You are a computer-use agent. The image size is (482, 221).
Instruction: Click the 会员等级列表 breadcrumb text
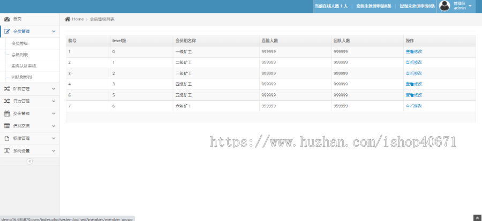(x=102, y=19)
